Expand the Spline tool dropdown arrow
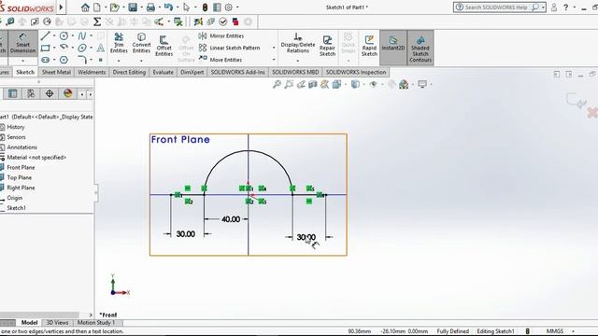The height and width of the screenshot is (336, 598). tap(91, 35)
